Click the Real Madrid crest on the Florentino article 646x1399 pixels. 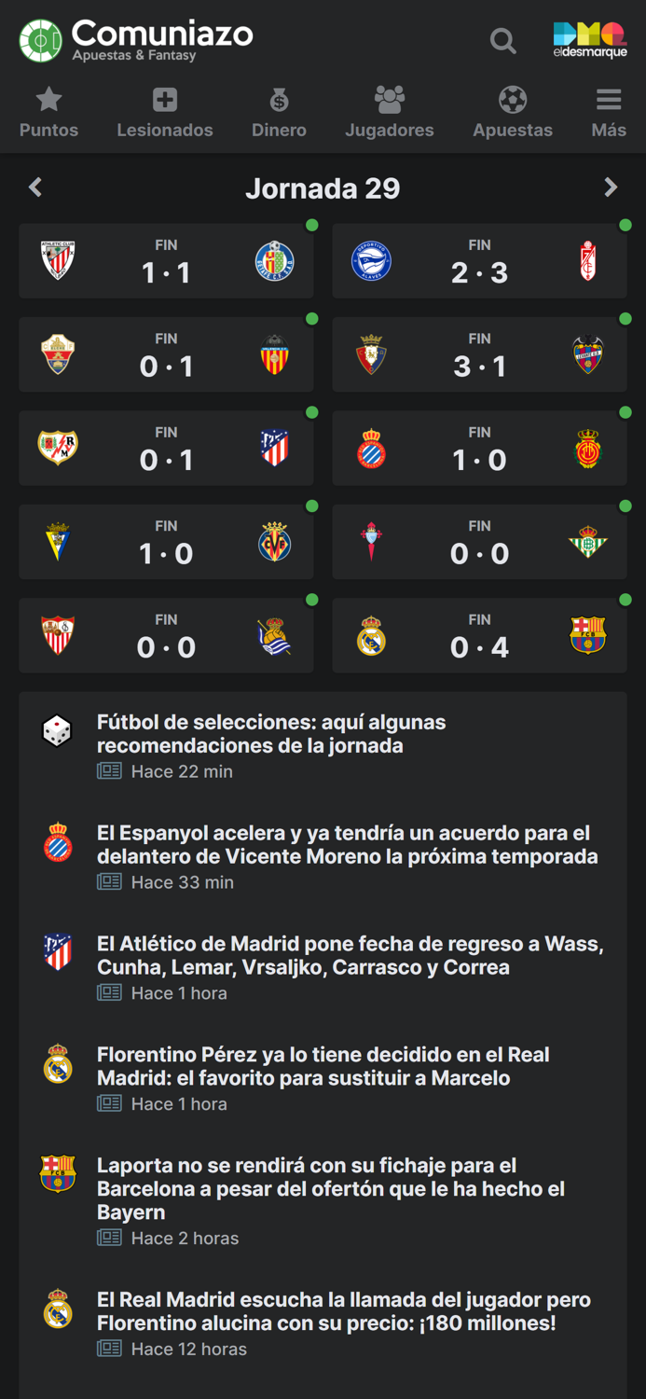coord(57,1065)
